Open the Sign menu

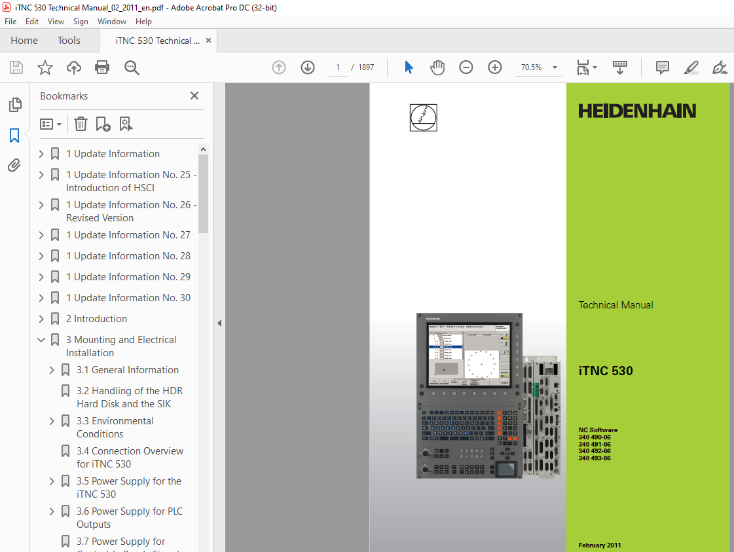point(81,22)
